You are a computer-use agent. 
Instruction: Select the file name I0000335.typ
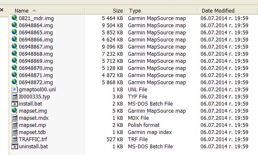click(x=34, y=97)
